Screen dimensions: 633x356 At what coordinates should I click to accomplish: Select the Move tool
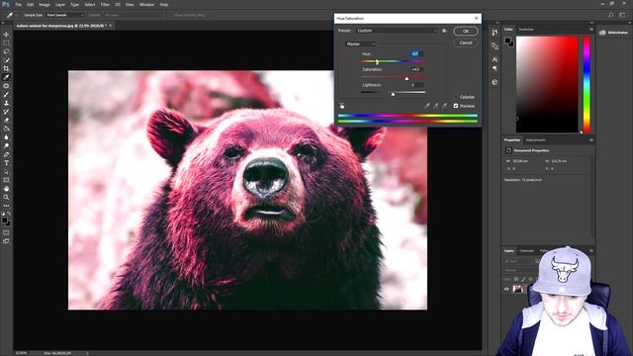click(x=6, y=35)
